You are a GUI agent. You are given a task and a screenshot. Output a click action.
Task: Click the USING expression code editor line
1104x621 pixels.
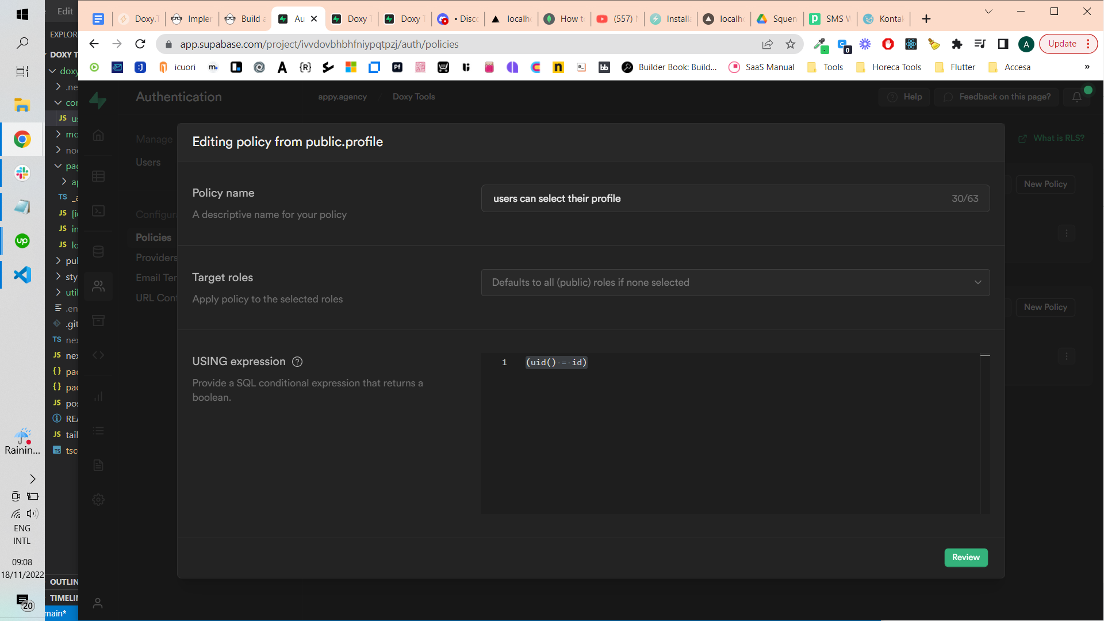[x=632, y=362]
